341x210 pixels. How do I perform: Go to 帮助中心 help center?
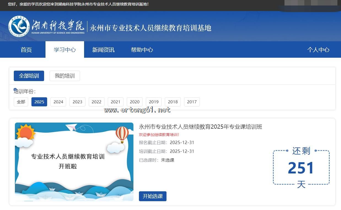[x=142, y=50]
